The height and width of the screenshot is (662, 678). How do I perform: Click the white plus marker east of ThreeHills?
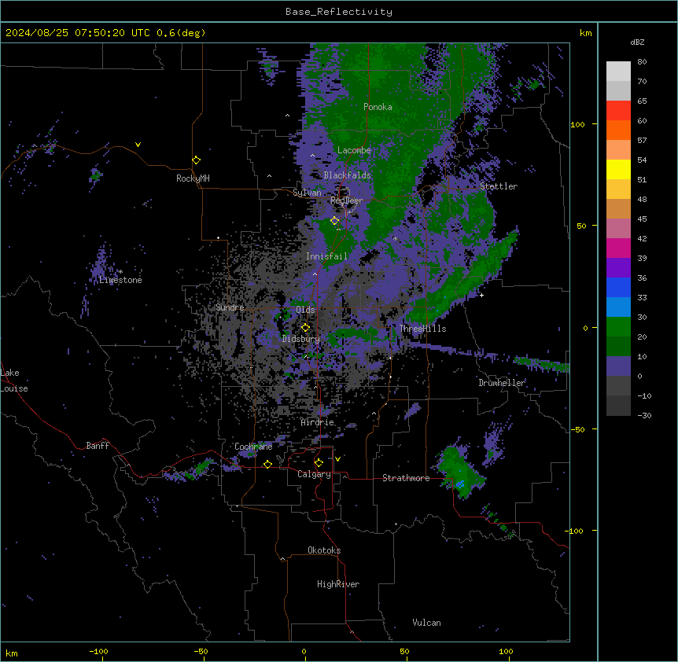tap(481, 295)
